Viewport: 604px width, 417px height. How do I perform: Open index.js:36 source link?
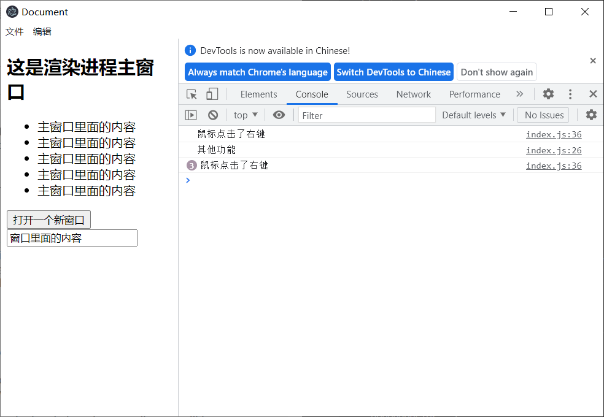click(554, 134)
